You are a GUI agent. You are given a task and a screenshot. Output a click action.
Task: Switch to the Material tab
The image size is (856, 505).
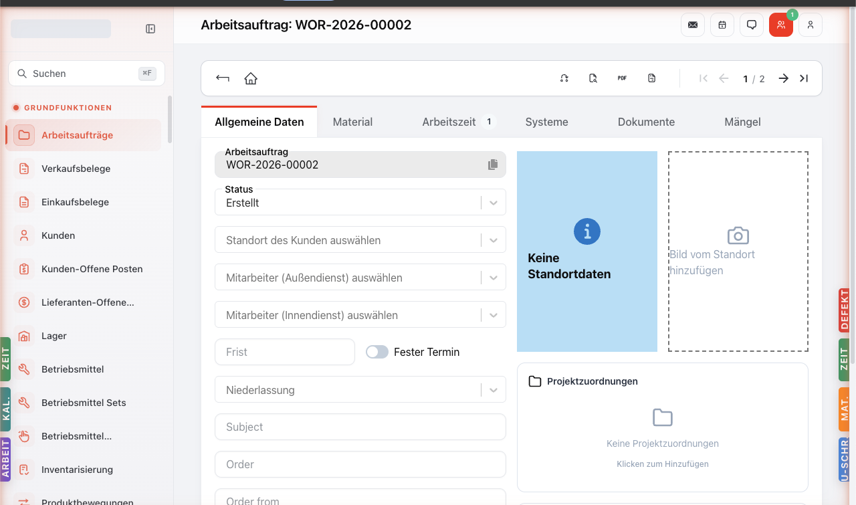point(352,122)
